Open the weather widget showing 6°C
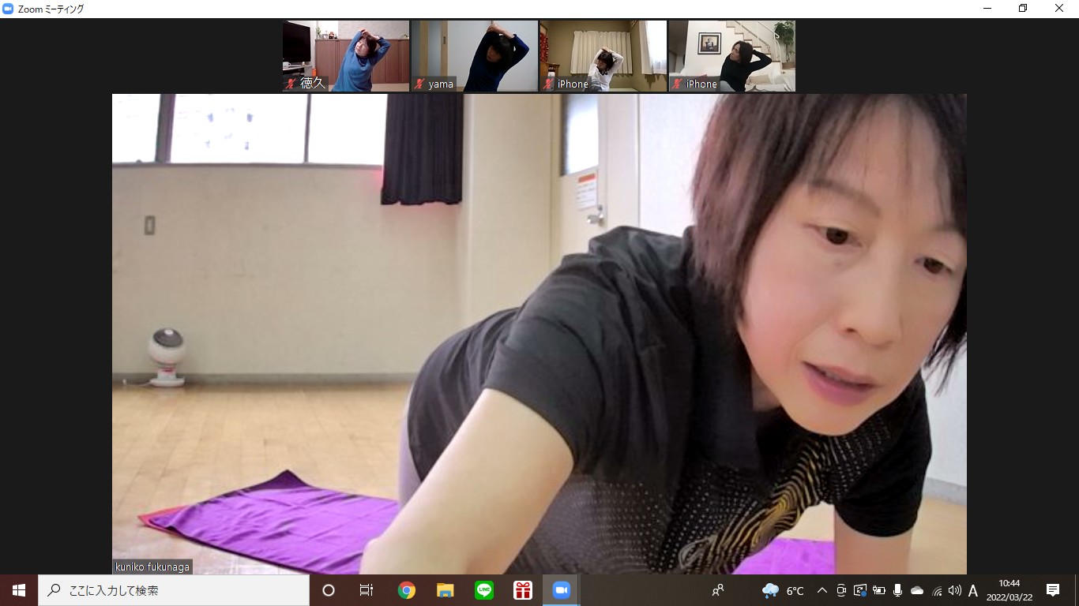Image resolution: width=1079 pixels, height=606 pixels. coord(783,590)
